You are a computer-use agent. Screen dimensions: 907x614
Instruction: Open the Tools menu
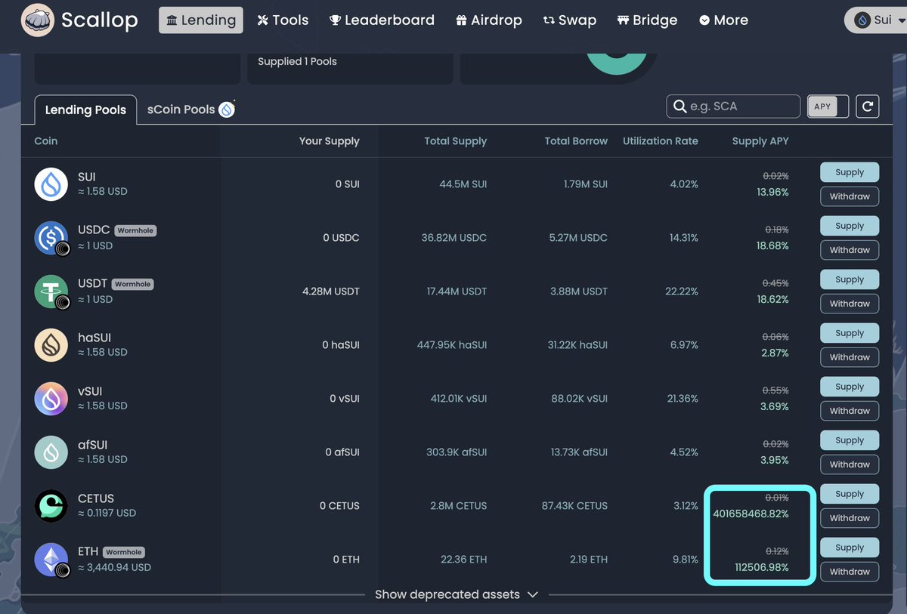pyautogui.click(x=283, y=20)
